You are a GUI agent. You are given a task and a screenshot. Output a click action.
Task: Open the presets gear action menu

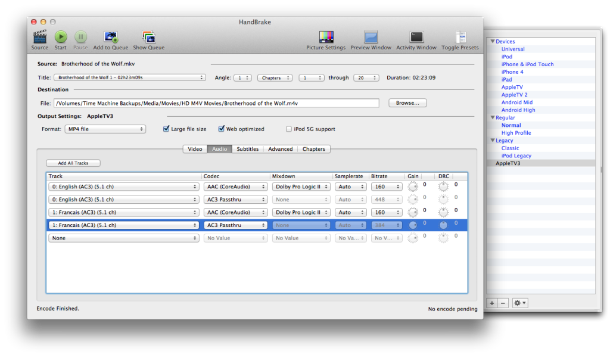[519, 303]
